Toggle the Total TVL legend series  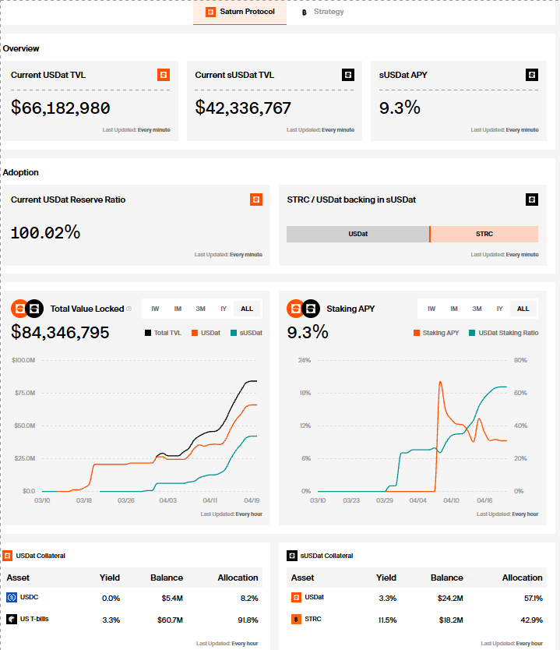click(x=163, y=333)
